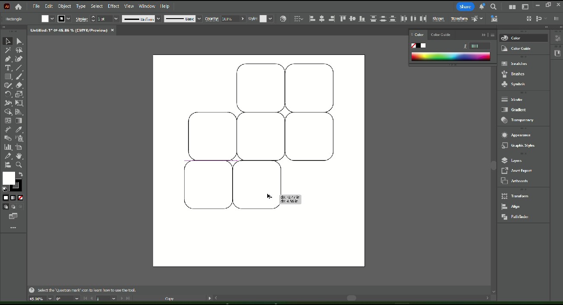The width and height of the screenshot is (563, 305).
Task: Open Brush Definition Basic dropdown
Action: (x=199, y=19)
